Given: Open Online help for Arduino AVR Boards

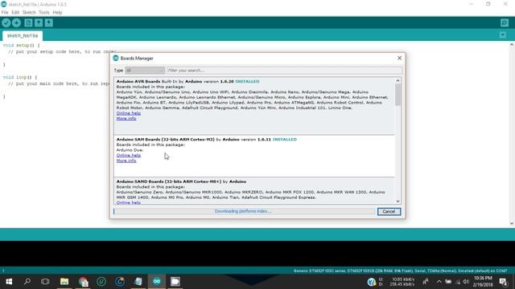Looking at the screenshot, I should click(129, 113).
